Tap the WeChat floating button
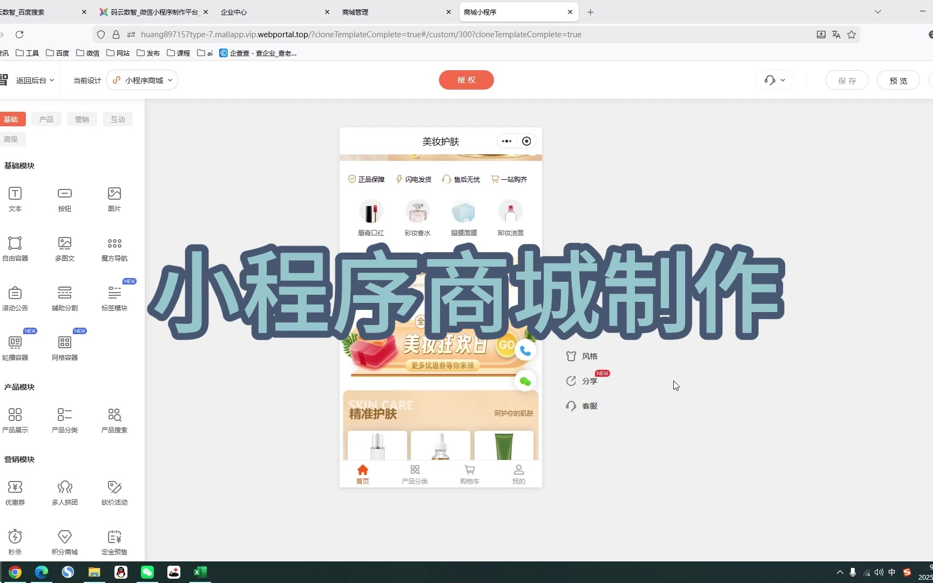The height and width of the screenshot is (583, 933). (525, 382)
